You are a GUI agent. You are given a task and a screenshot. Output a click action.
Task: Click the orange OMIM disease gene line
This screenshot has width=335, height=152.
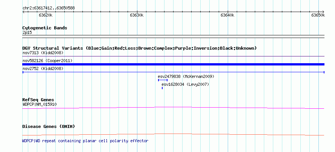pos(173,134)
